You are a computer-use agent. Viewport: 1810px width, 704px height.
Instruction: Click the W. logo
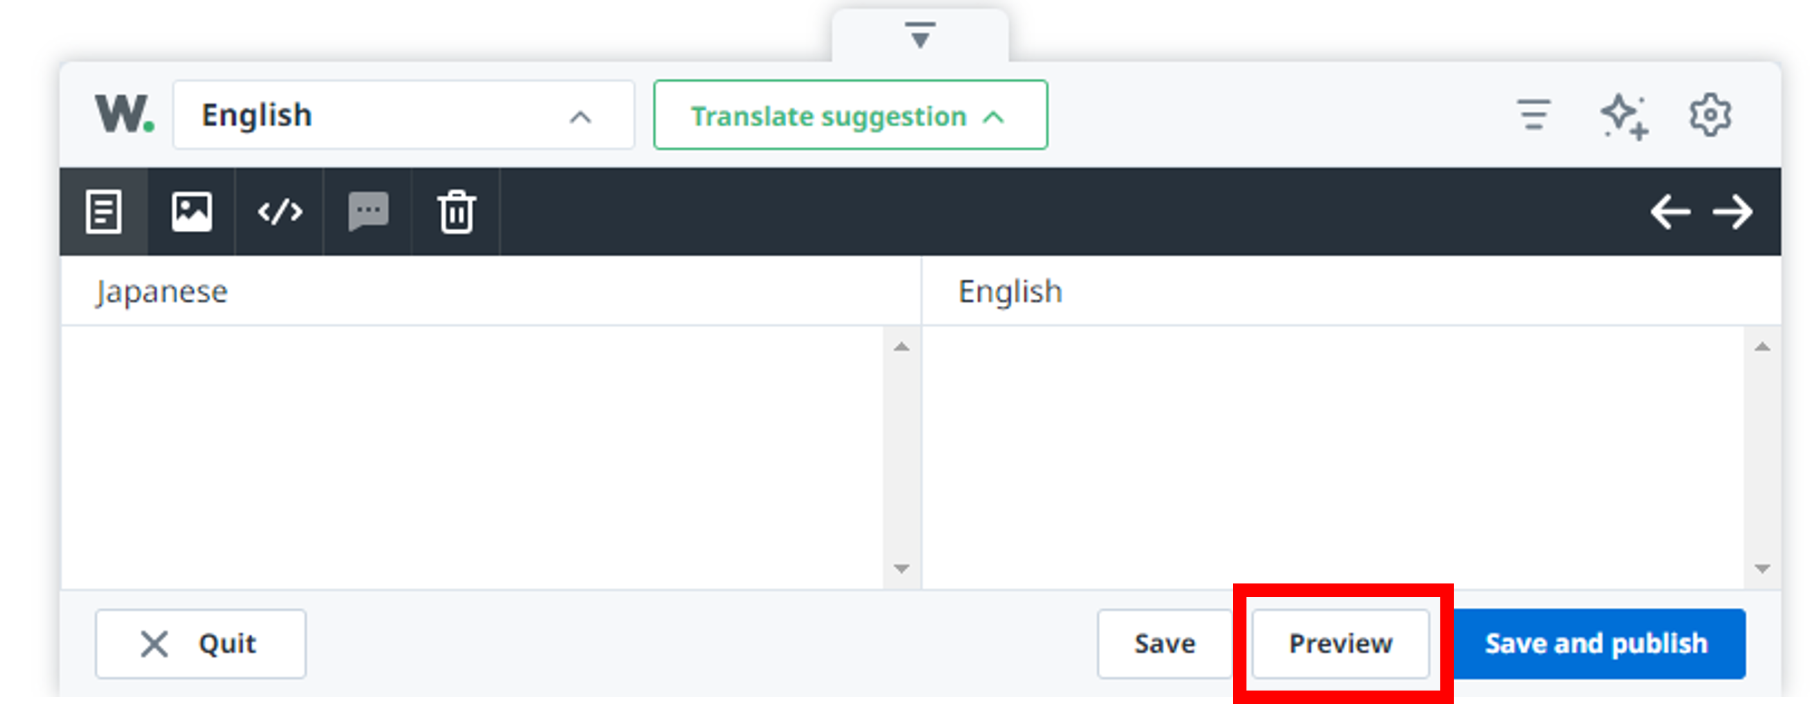125,114
